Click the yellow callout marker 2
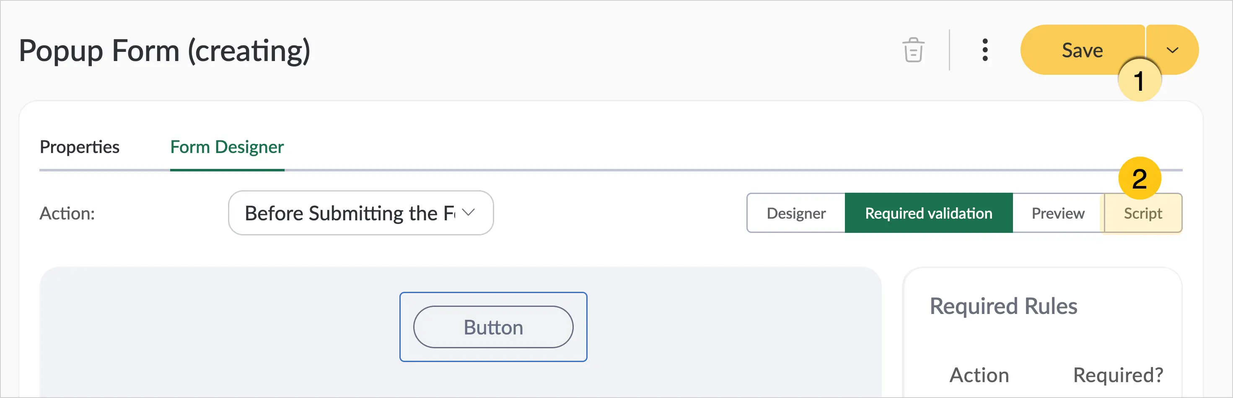The width and height of the screenshot is (1233, 398). tap(1139, 179)
